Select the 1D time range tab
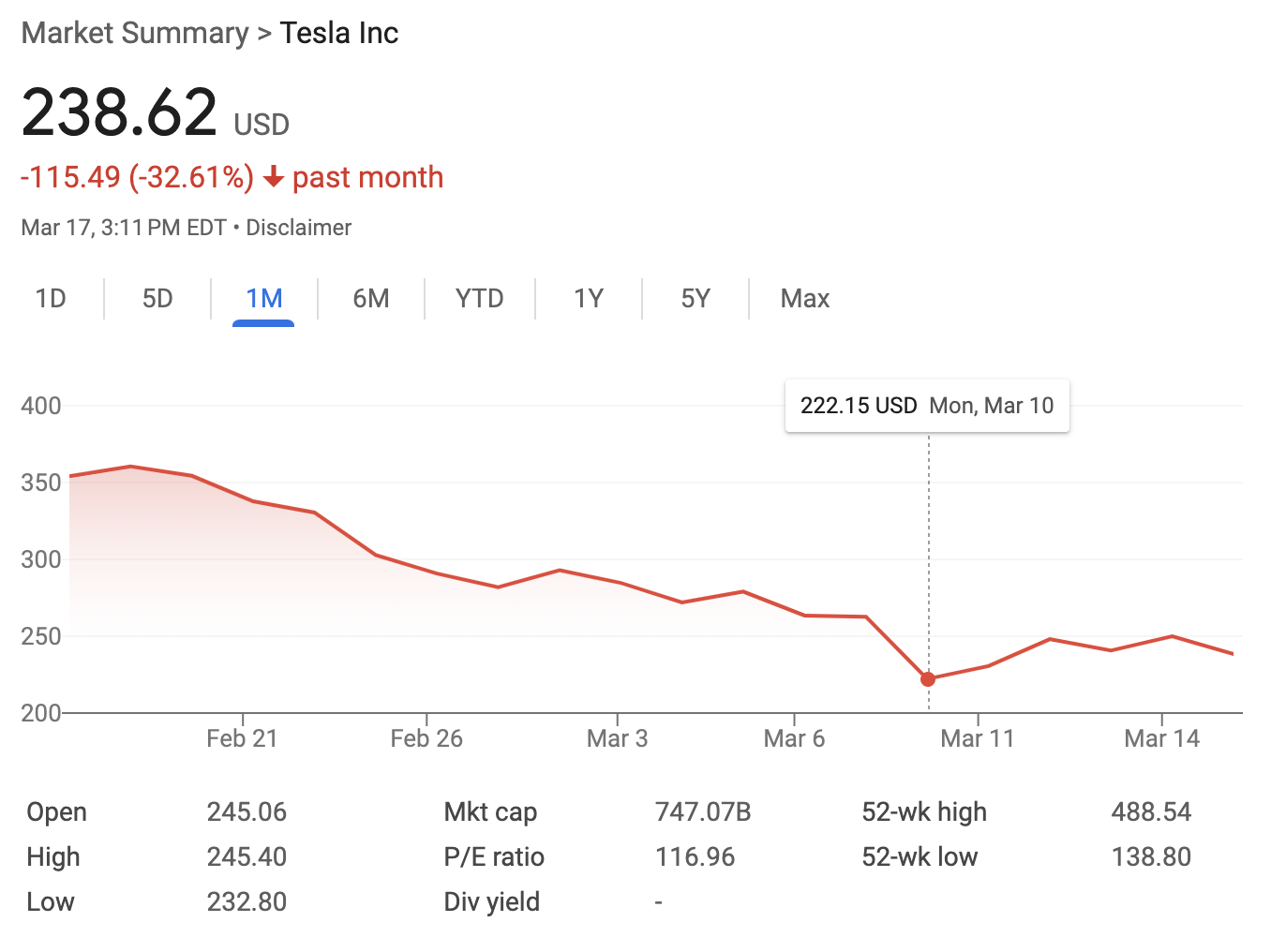The width and height of the screenshot is (1286, 937). coord(51,299)
